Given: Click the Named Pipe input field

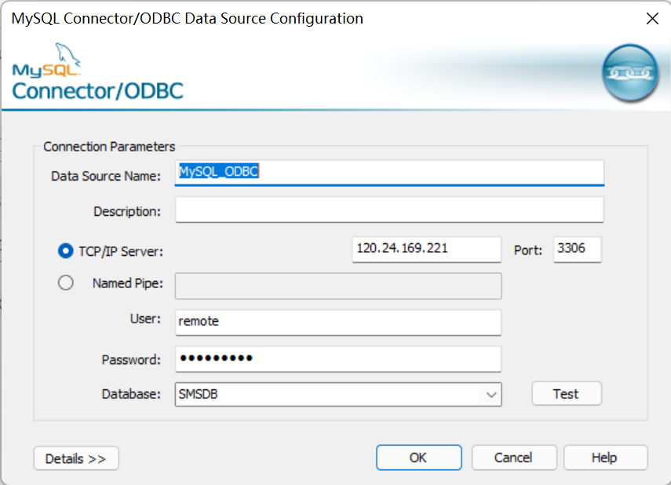Looking at the screenshot, I should (x=338, y=286).
